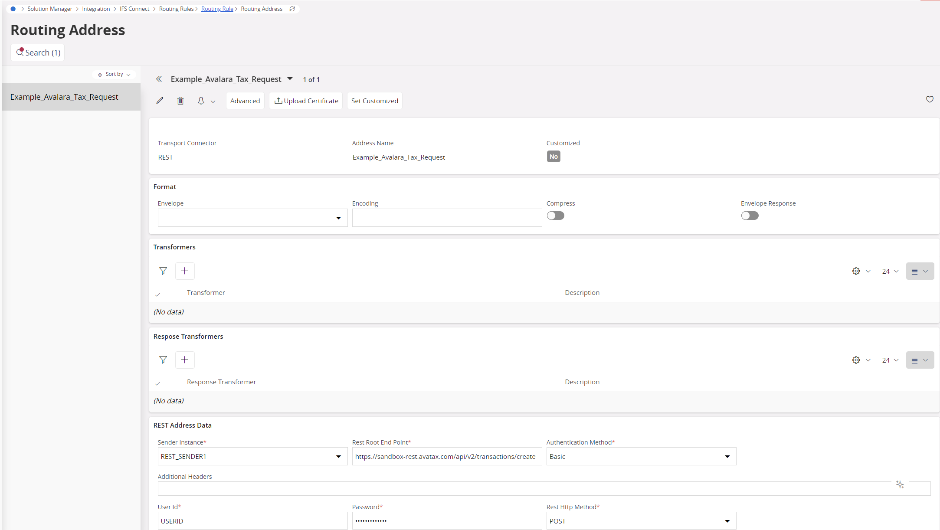Toggle the Envelope Response switch
The width and height of the screenshot is (940, 530).
(750, 216)
